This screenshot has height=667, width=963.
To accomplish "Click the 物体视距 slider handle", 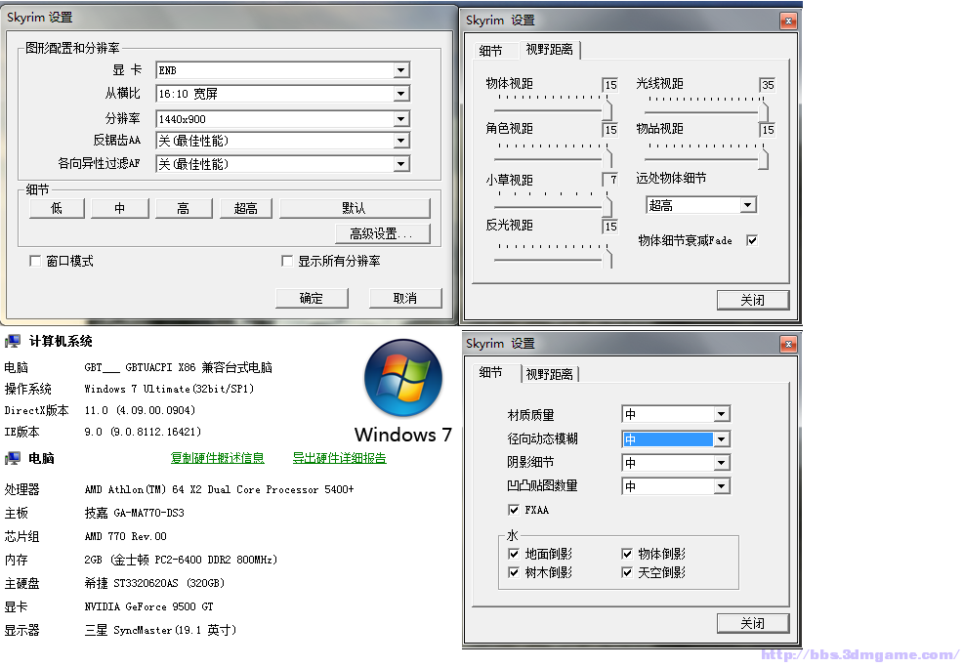I will point(608,109).
